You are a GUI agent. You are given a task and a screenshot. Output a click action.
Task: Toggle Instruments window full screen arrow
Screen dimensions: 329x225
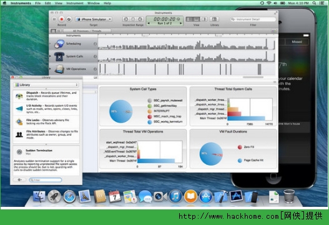[x=276, y=13]
